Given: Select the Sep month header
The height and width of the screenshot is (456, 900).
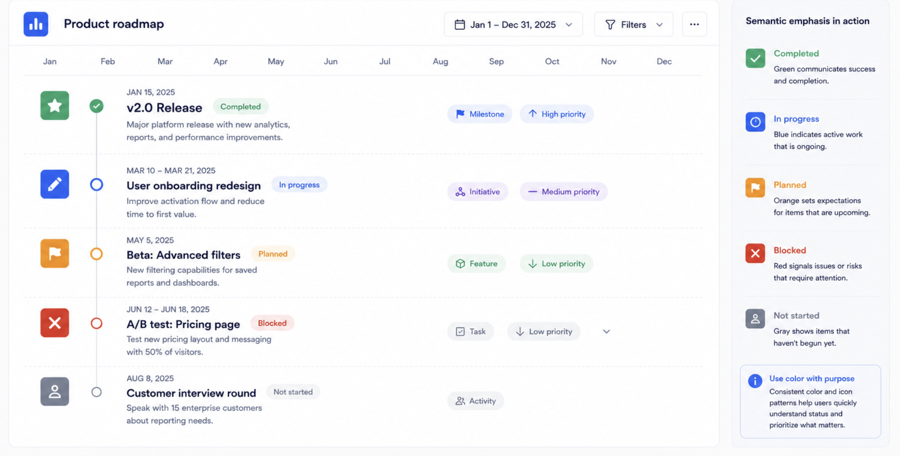Looking at the screenshot, I should pos(496,61).
